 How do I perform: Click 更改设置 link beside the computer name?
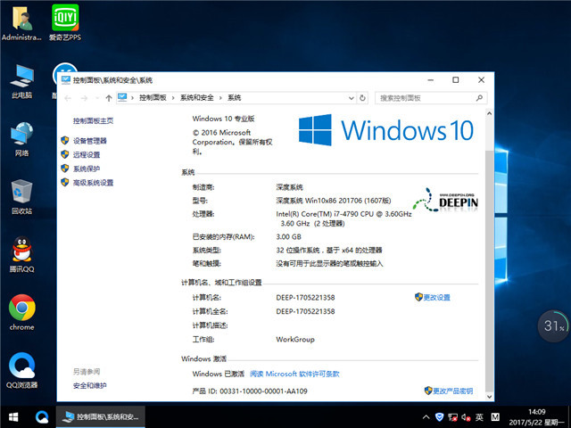(x=436, y=298)
